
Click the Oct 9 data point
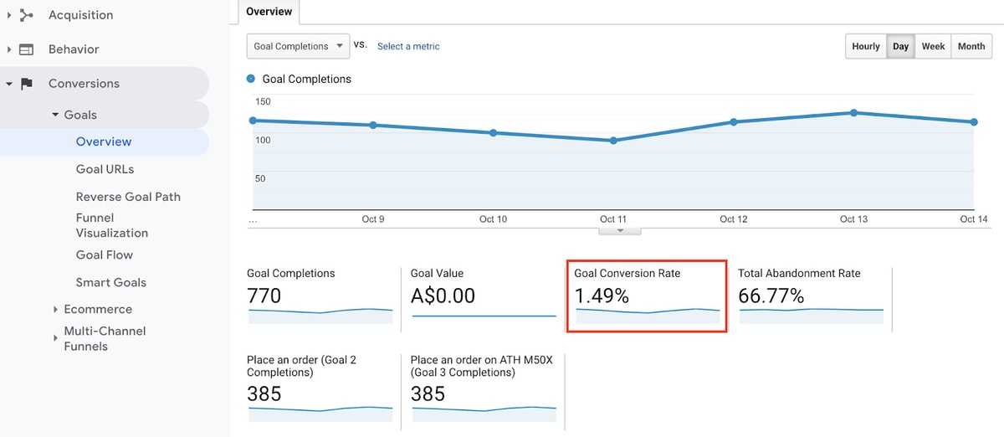(372, 126)
